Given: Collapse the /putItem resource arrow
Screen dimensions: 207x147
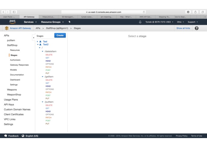Looking at the screenshot, I should [x=43, y=102].
